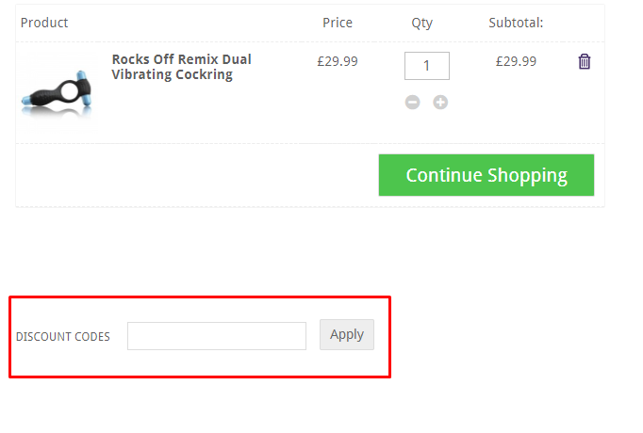Screen dimensions: 643x433
Task: Click the quantity input box showing 1
Action: pyautogui.click(x=426, y=66)
